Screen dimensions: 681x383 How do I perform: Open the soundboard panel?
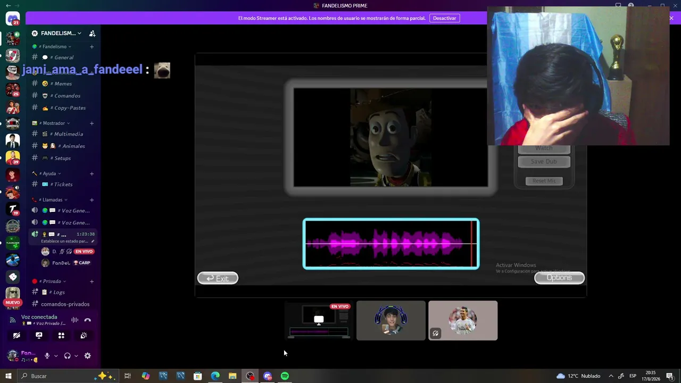click(x=84, y=336)
